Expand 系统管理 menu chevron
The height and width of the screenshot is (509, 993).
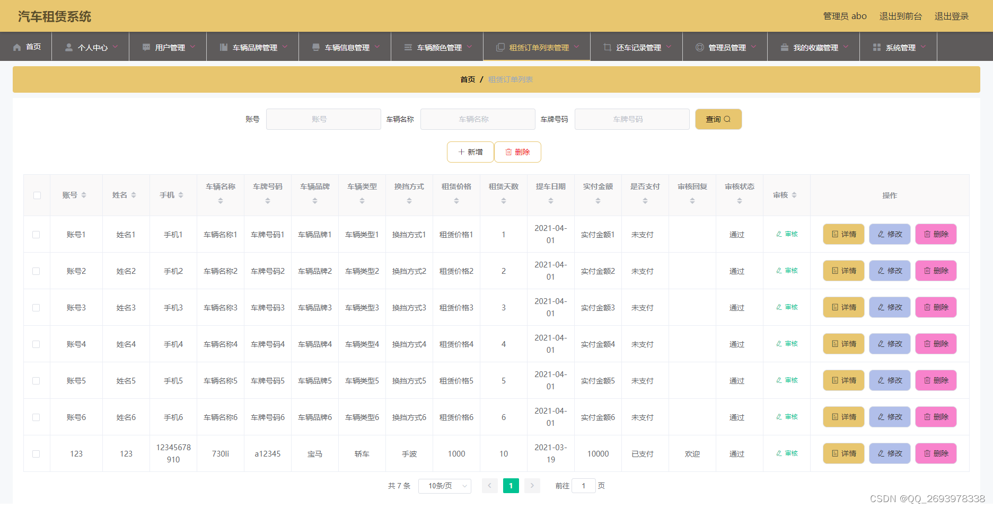pos(923,47)
